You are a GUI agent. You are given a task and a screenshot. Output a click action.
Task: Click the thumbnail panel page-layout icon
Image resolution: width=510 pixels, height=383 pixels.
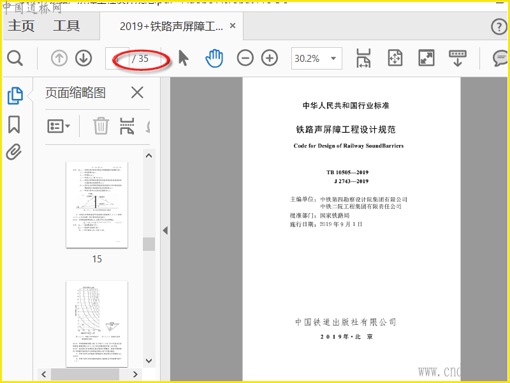coord(127,126)
